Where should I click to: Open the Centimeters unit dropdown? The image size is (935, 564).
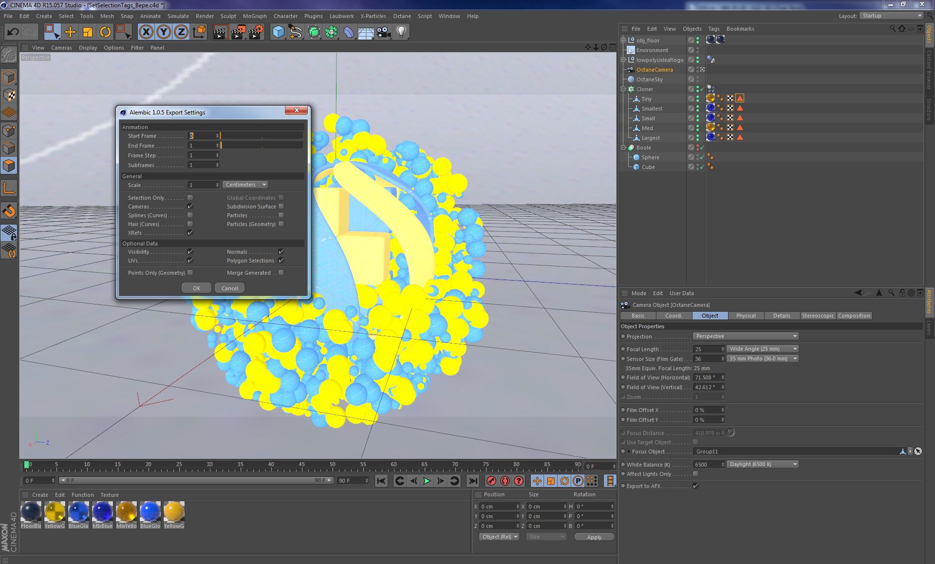click(245, 185)
